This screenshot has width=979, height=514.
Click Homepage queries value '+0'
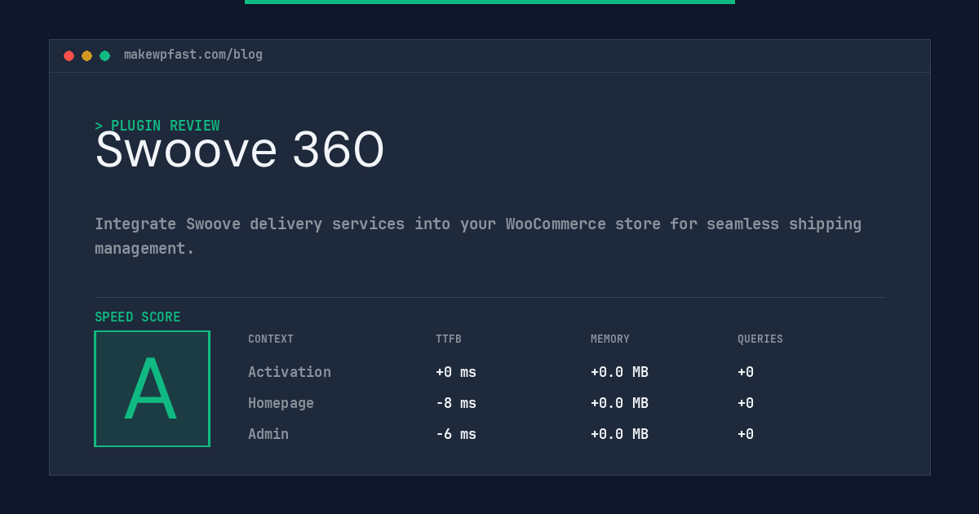746,403
